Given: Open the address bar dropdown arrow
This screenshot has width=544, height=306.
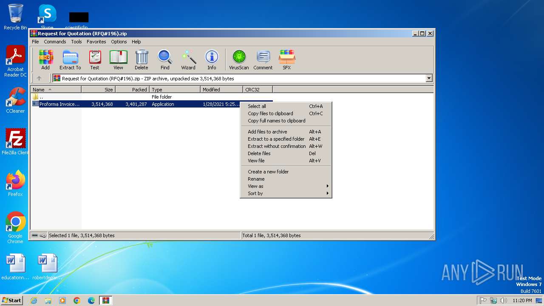Looking at the screenshot, I should (429, 78).
